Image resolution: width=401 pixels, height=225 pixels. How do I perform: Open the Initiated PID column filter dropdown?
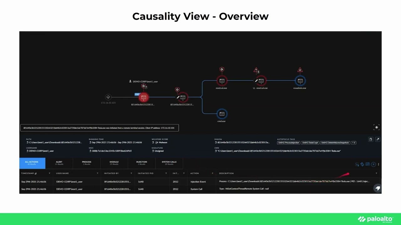(x=166, y=173)
